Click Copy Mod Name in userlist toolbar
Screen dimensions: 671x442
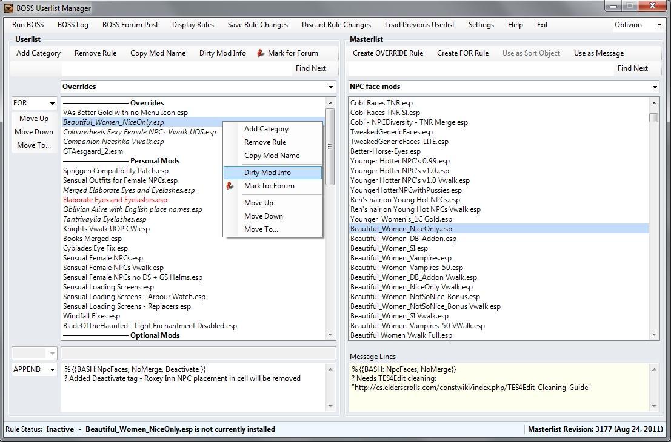pos(158,53)
